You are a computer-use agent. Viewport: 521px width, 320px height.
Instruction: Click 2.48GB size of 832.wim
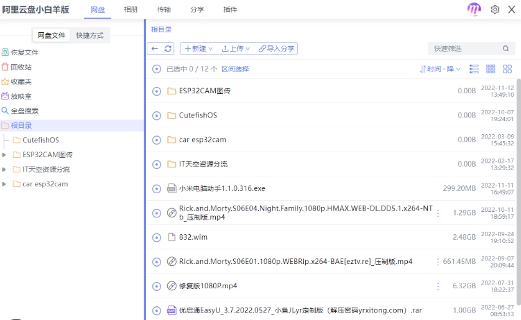click(464, 237)
